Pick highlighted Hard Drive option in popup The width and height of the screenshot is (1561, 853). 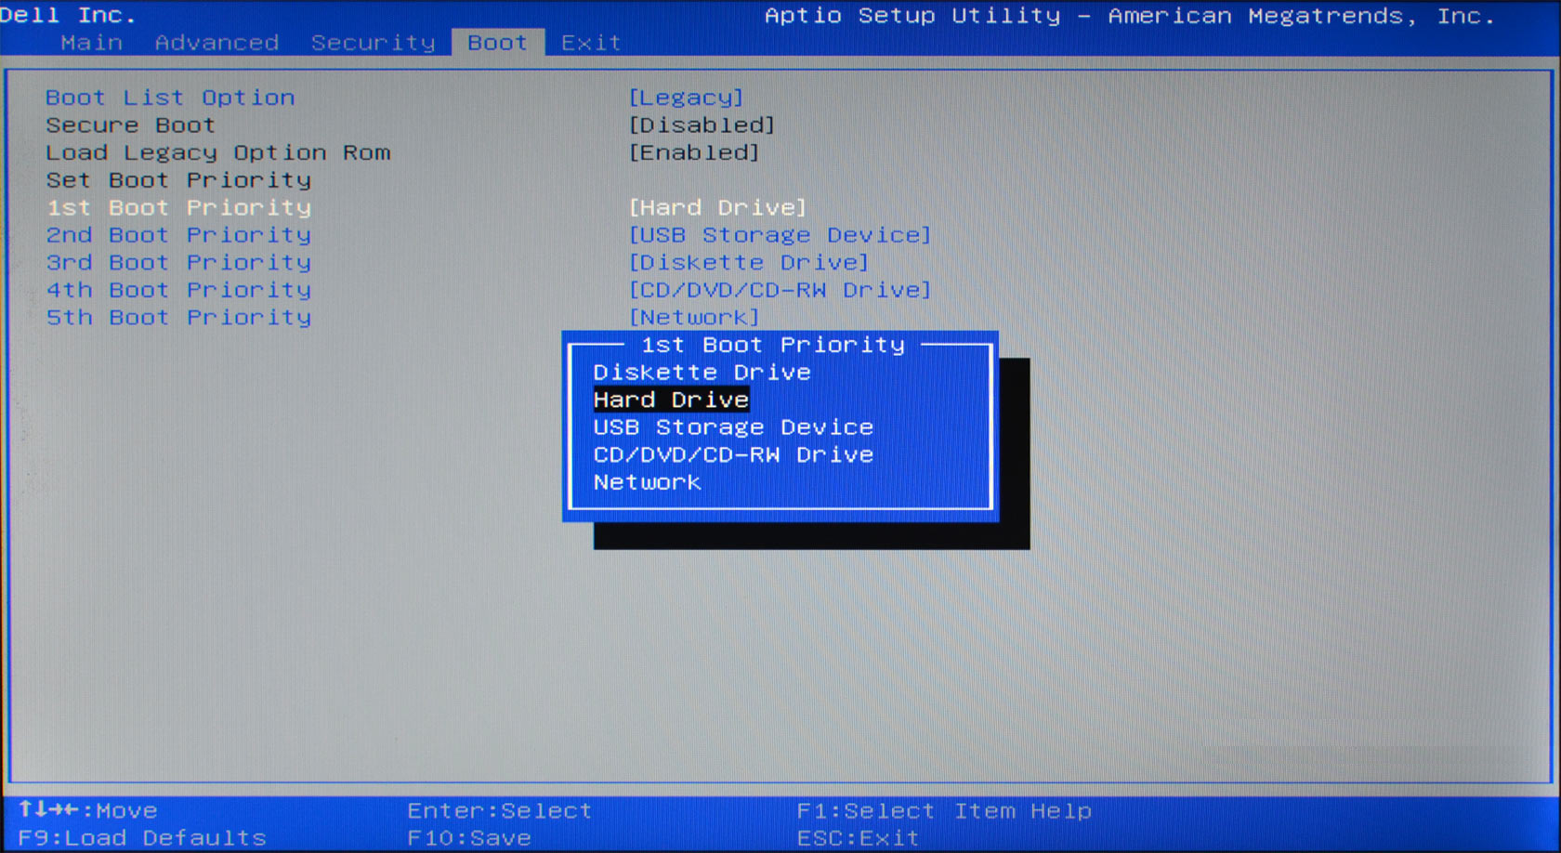pos(671,400)
